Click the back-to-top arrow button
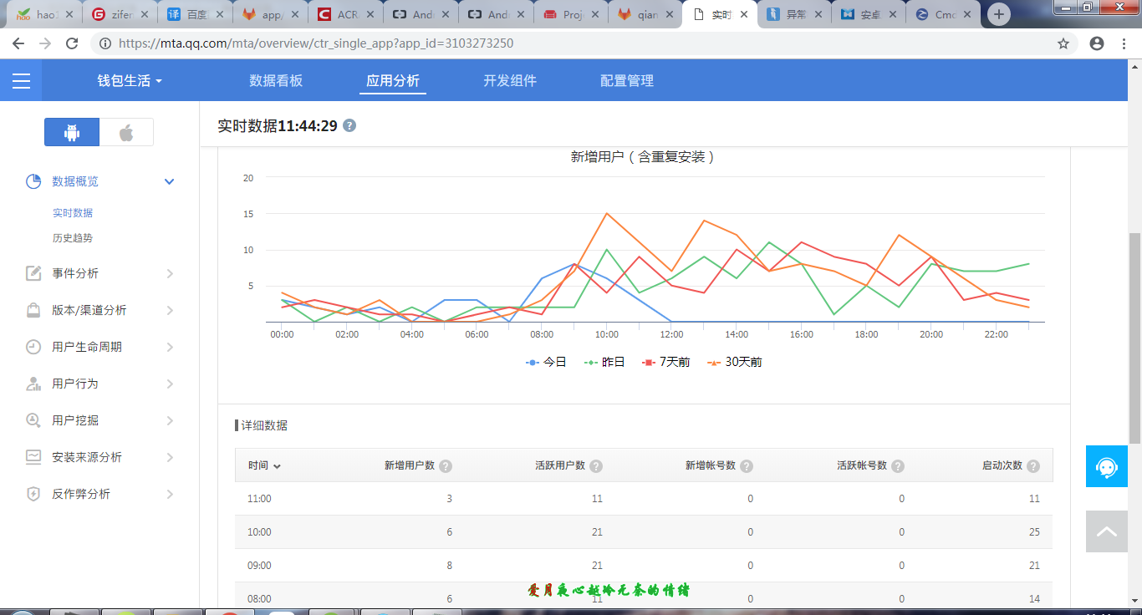This screenshot has height=615, width=1142. (x=1107, y=531)
